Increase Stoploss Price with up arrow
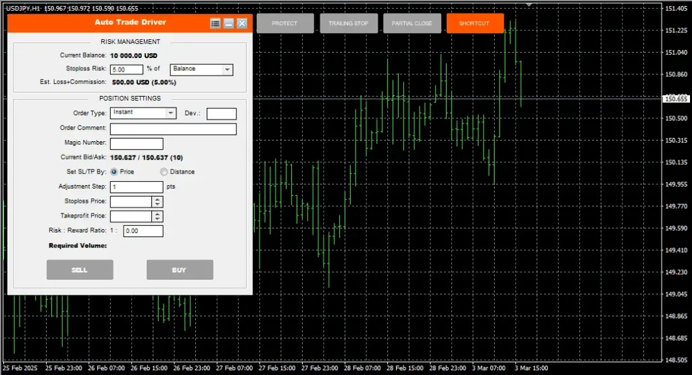692x375 pixels. coord(157,199)
